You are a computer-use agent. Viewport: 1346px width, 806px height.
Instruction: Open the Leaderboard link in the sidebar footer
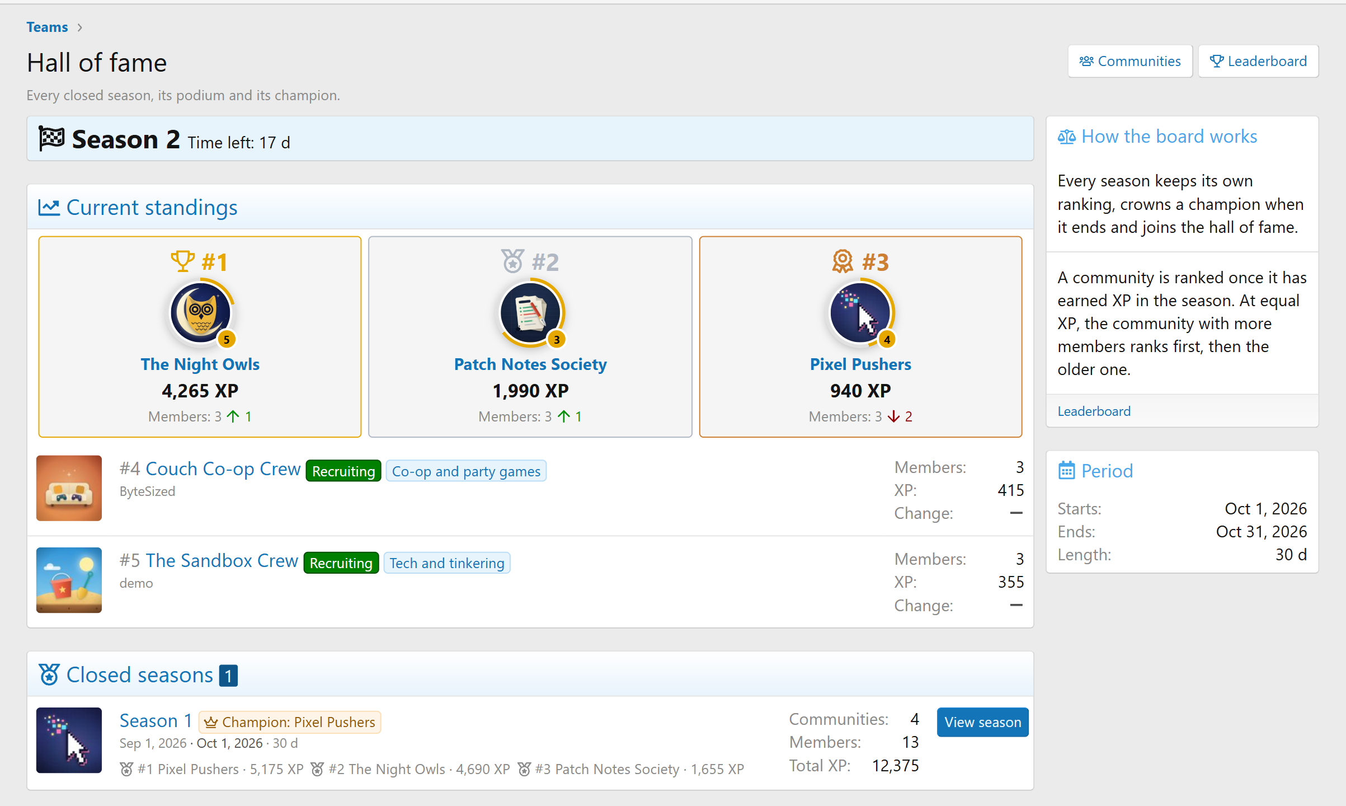click(x=1094, y=411)
